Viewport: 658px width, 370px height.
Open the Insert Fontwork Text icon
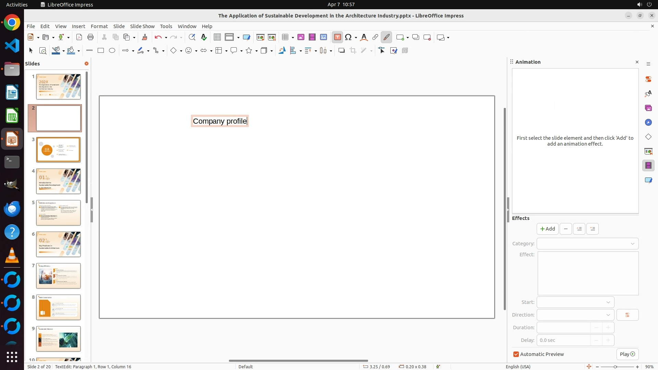tap(364, 37)
